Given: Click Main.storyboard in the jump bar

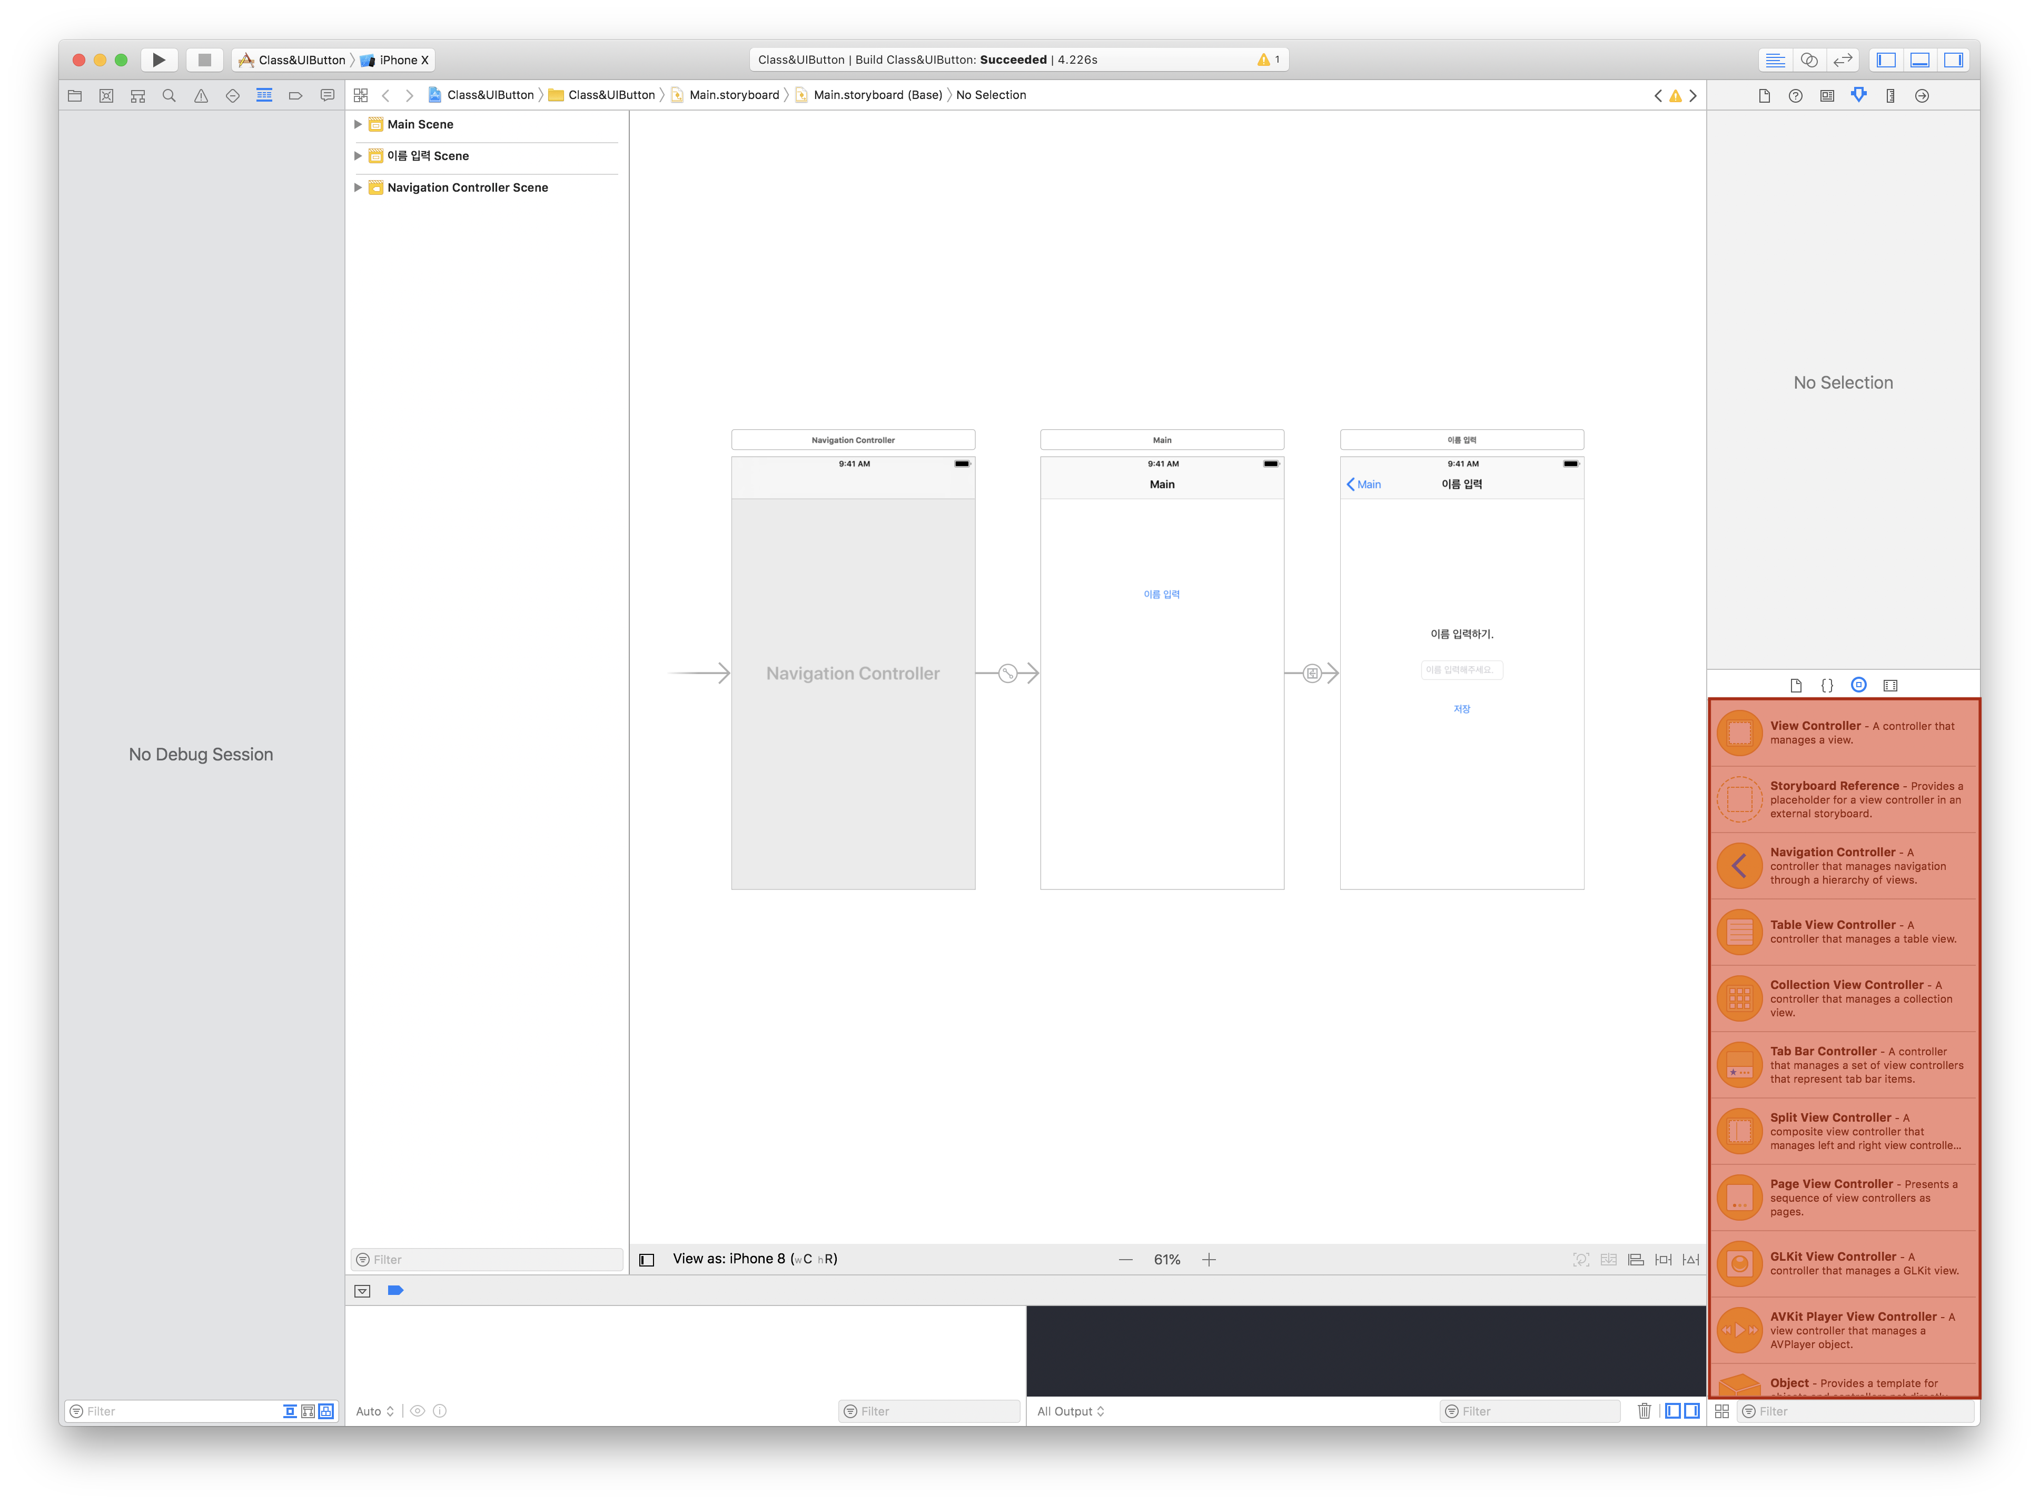Looking at the screenshot, I should (x=734, y=95).
